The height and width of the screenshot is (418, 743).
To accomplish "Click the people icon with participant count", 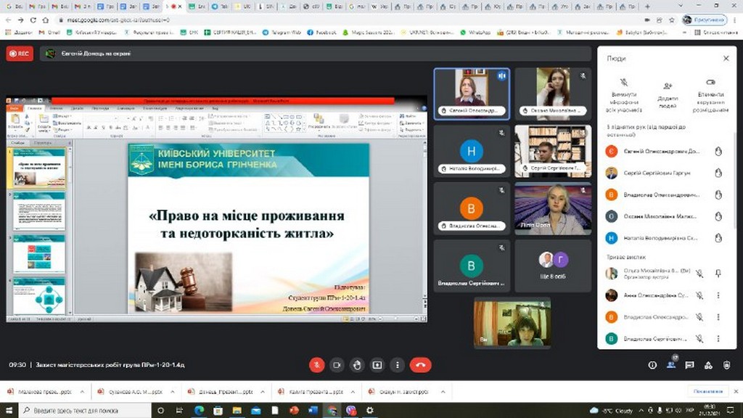I will [x=671, y=365].
